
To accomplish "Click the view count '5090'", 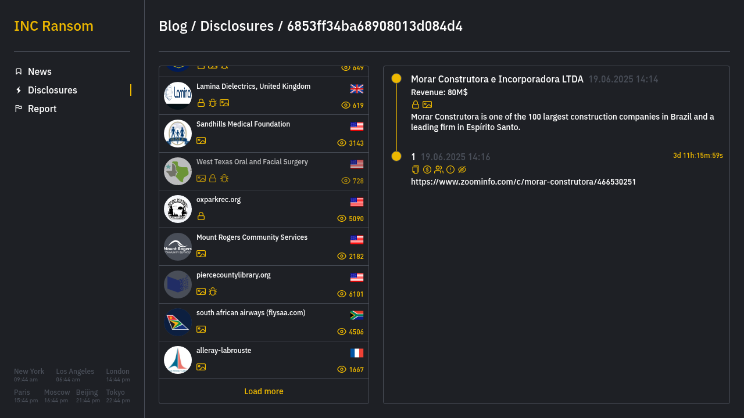I will click(356, 219).
